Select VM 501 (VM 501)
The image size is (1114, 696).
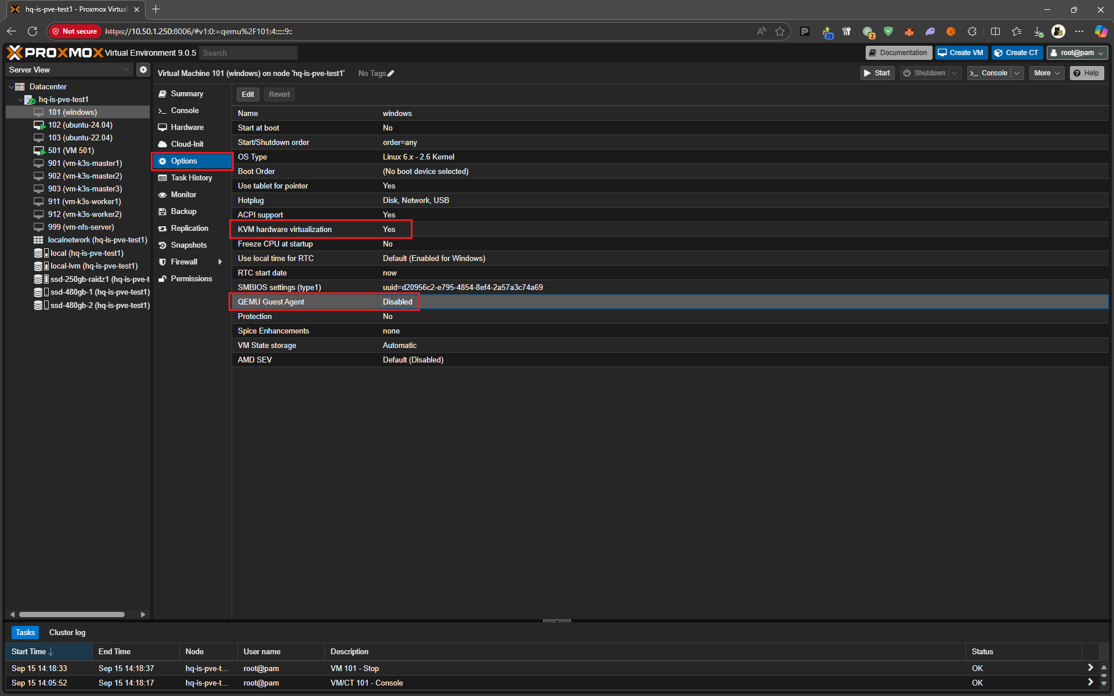tap(71, 150)
